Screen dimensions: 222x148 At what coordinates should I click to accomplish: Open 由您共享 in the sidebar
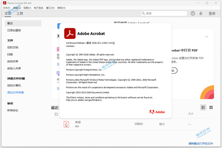(13, 61)
